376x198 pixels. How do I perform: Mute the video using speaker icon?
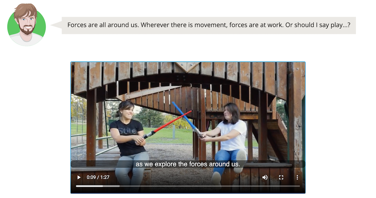pyautogui.click(x=265, y=177)
